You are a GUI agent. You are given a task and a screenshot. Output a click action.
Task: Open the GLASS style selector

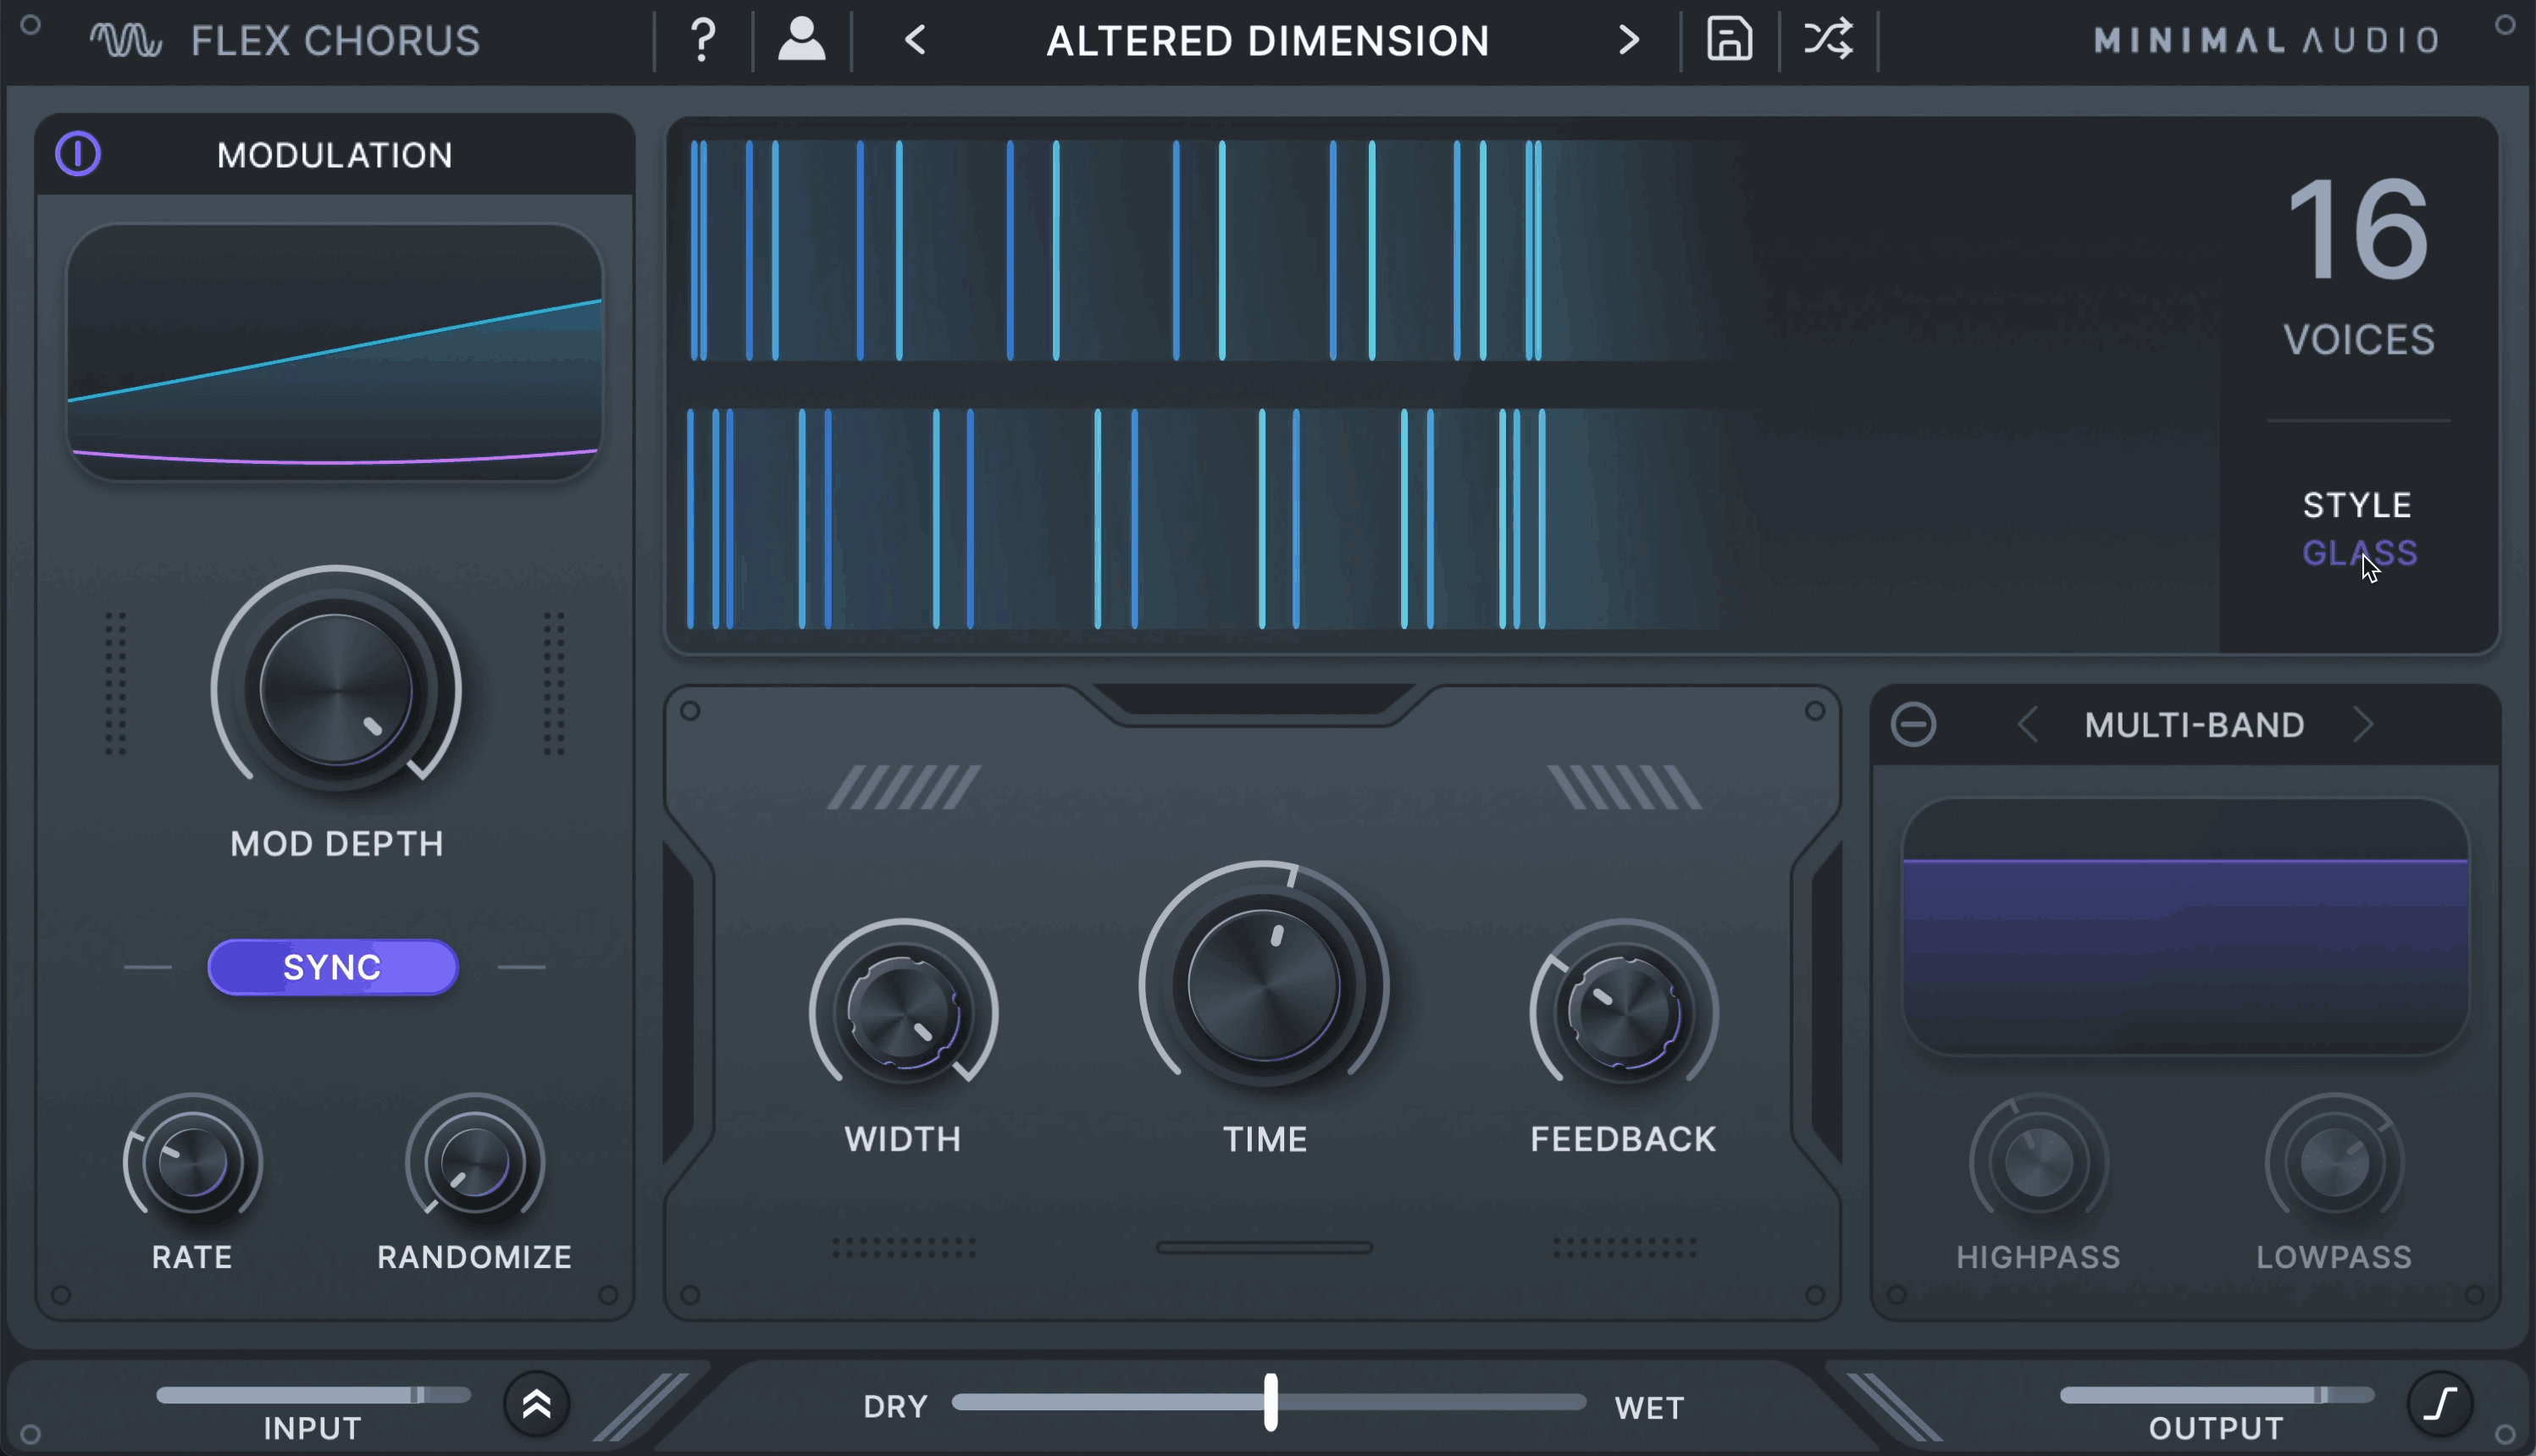point(2360,553)
